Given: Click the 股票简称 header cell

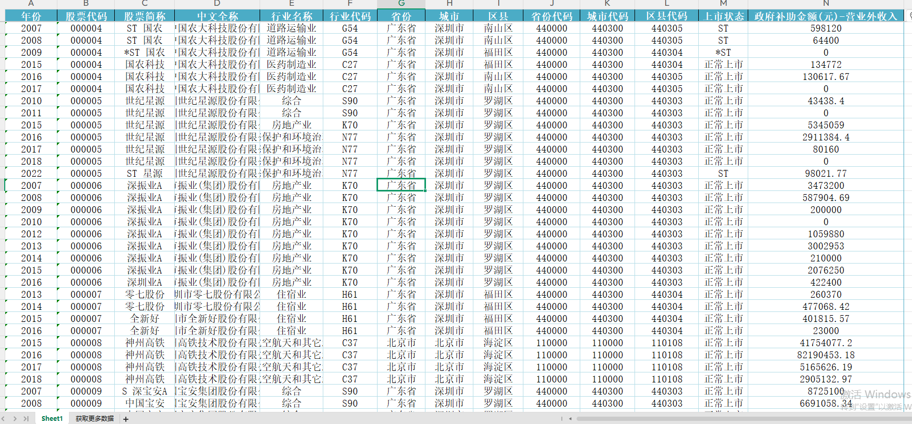Looking at the screenshot, I should coord(144,16).
